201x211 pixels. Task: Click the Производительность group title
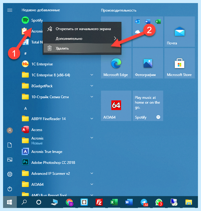click(x=119, y=10)
